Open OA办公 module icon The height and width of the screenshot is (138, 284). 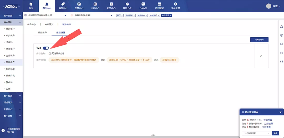point(143,4)
